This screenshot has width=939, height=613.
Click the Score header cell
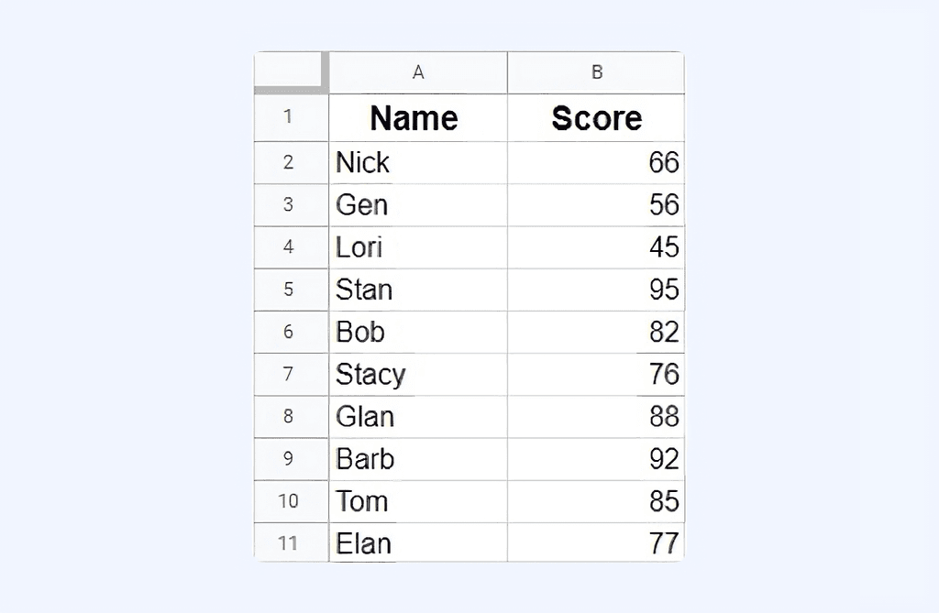pyautogui.click(x=596, y=118)
